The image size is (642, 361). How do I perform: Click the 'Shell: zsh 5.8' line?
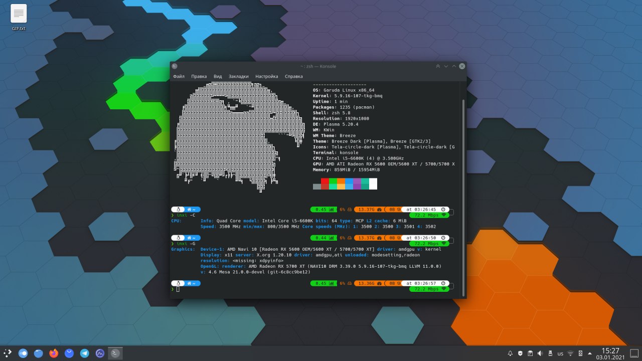pyautogui.click(x=332, y=113)
